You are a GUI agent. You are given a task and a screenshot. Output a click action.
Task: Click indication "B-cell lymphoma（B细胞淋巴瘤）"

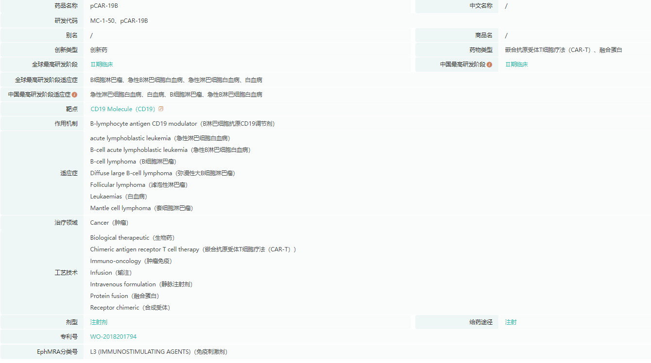(x=133, y=162)
